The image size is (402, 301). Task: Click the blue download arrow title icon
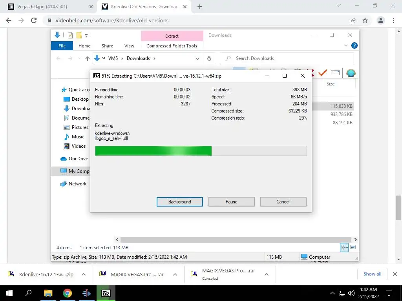click(57, 35)
